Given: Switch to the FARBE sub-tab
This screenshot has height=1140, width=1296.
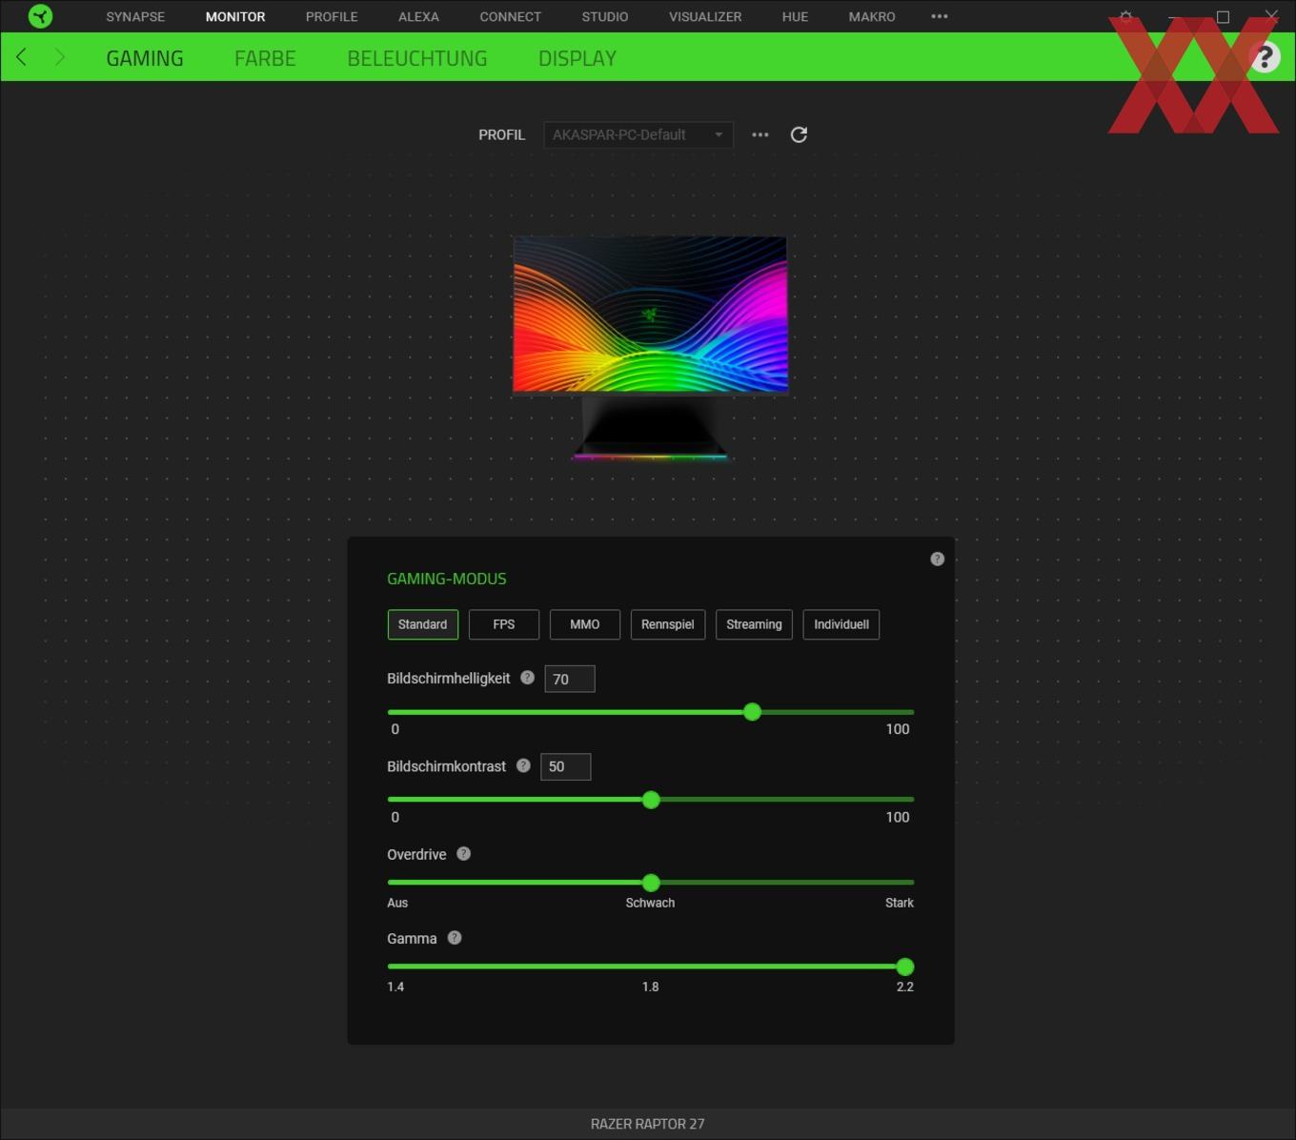Looking at the screenshot, I should [265, 58].
